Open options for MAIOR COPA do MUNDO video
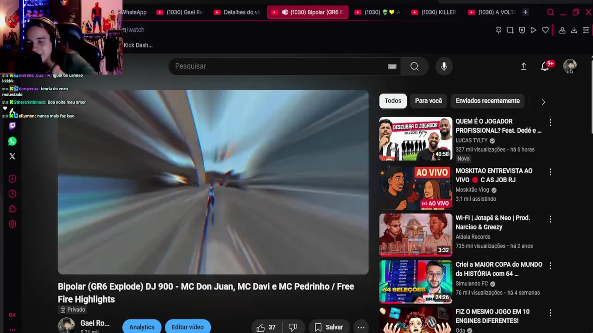Screen dimensions: 593x333 [x=550, y=266]
